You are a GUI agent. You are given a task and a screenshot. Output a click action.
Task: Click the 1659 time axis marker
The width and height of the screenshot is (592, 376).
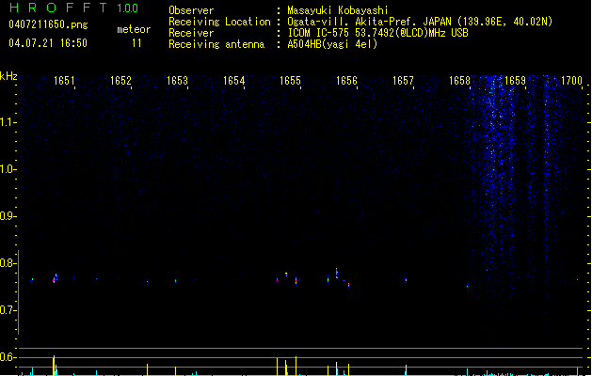[516, 81]
